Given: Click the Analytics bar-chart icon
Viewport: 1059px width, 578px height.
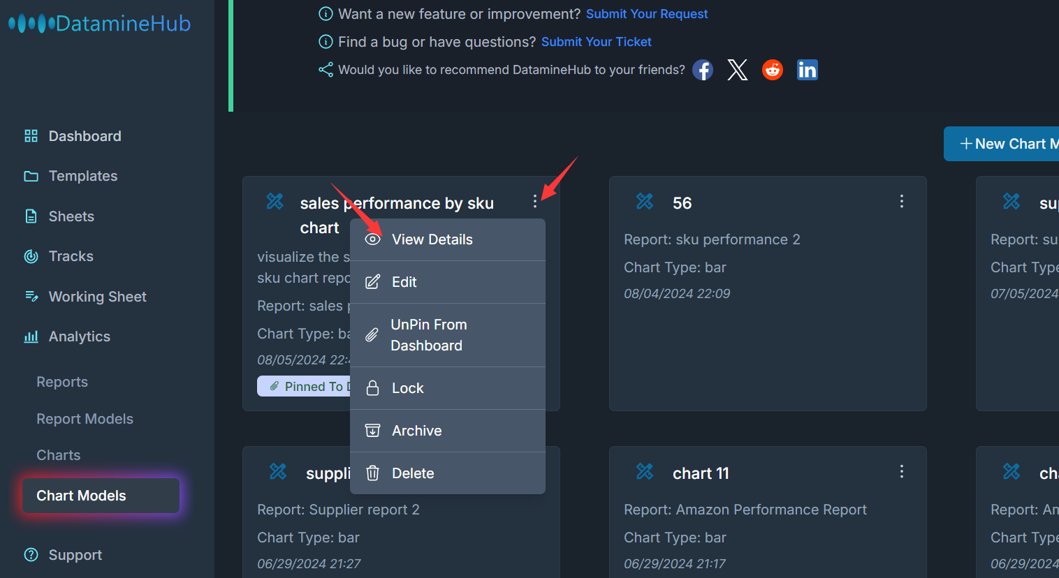Looking at the screenshot, I should tap(31, 336).
